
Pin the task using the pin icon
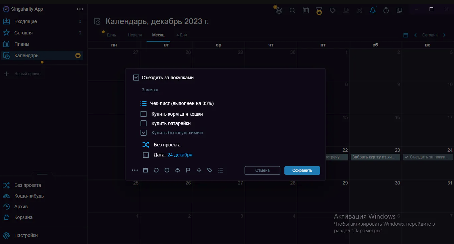tap(178, 170)
